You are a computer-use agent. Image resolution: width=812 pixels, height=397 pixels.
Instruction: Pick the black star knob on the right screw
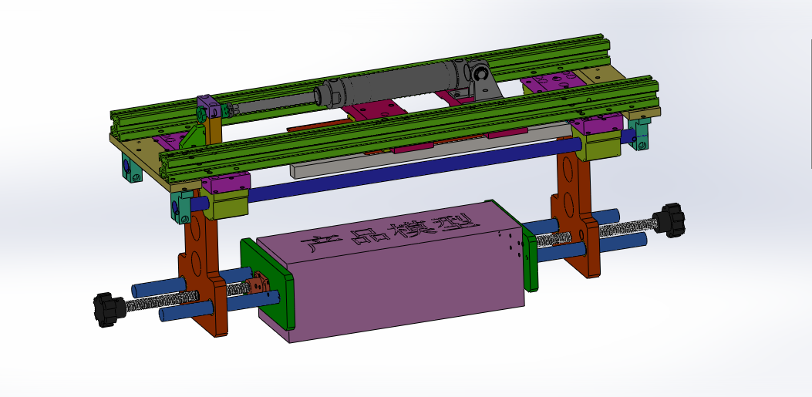[x=669, y=220]
